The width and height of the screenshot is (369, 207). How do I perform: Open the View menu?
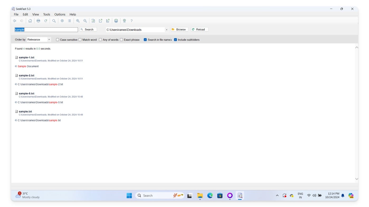click(36, 14)
